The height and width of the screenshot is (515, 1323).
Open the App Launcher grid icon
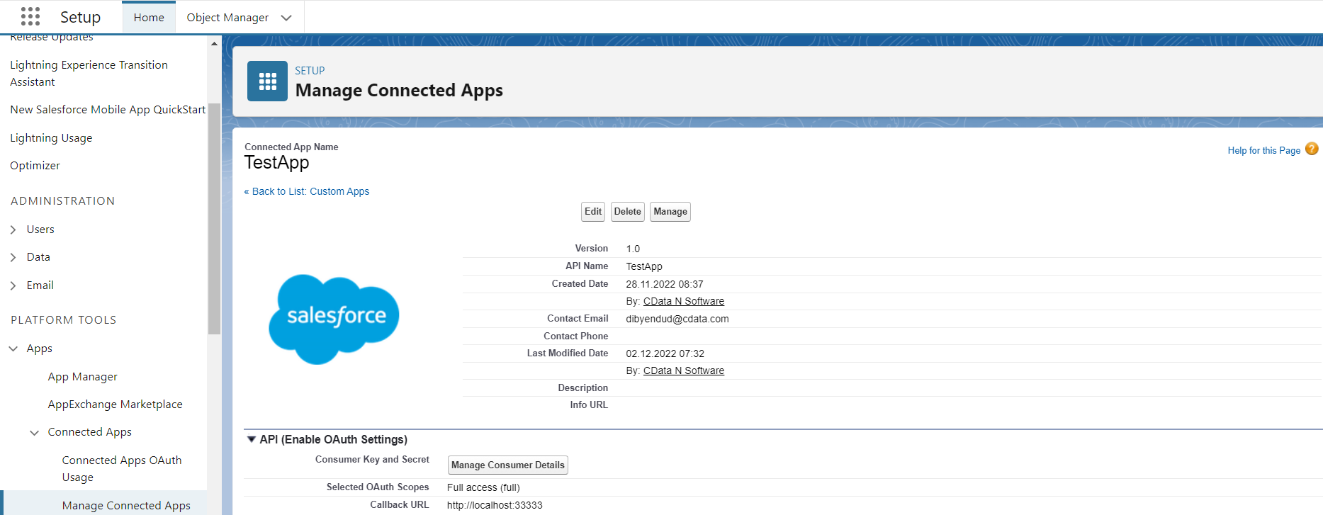30,16
